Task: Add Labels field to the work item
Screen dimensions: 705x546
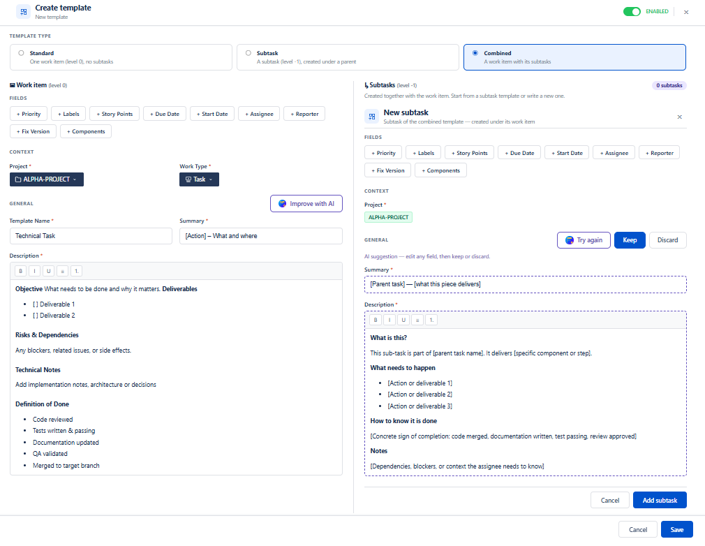Action: pyautogui.click(x=68, y=114)
